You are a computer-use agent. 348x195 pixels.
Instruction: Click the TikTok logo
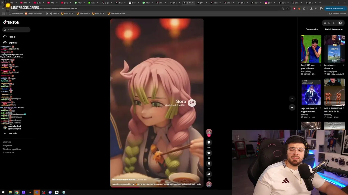coord(11,22)
